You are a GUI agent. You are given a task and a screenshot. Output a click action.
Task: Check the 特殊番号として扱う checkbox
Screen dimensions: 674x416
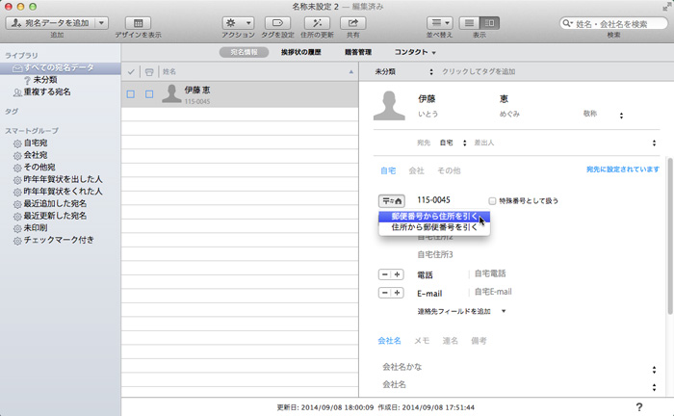[493, 200]
